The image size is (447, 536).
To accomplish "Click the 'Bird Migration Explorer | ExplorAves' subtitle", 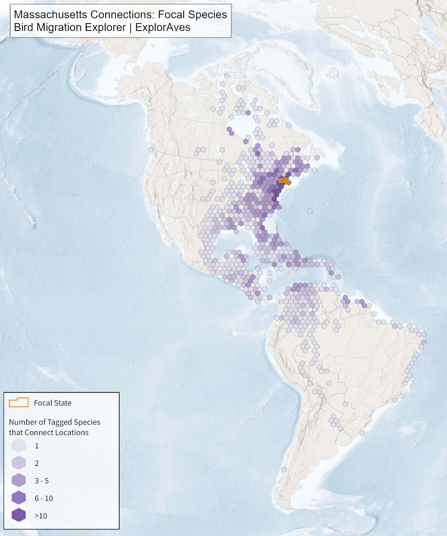I will 102,27.
